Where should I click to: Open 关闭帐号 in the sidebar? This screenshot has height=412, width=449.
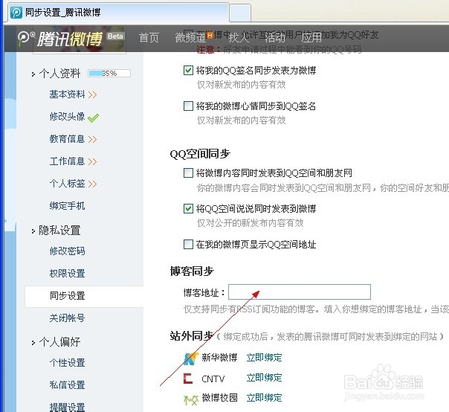point(68,318)
